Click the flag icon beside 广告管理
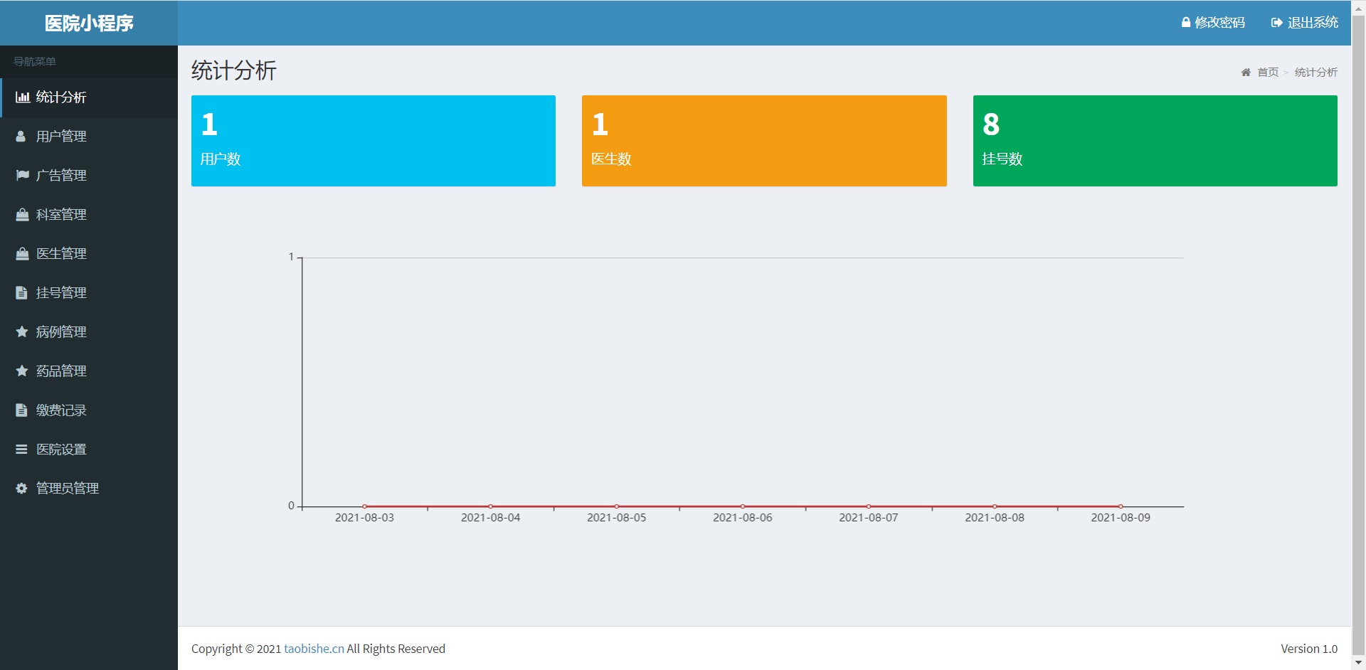 [x=23, y=175]
